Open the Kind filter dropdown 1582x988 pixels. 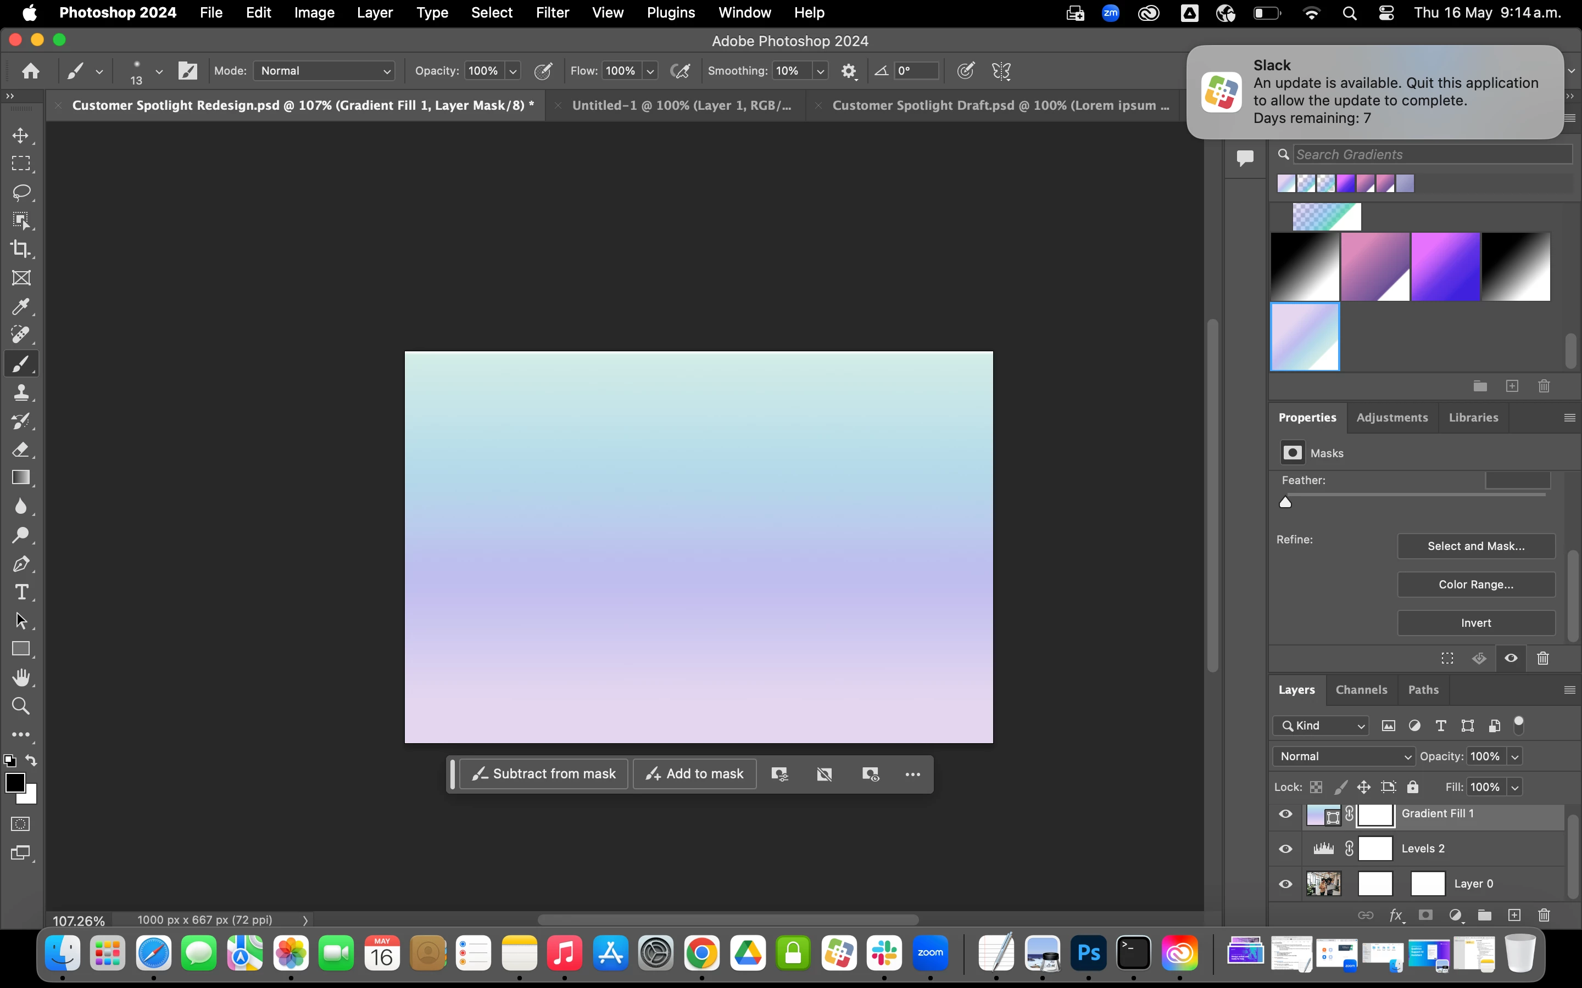(1322, 726)
